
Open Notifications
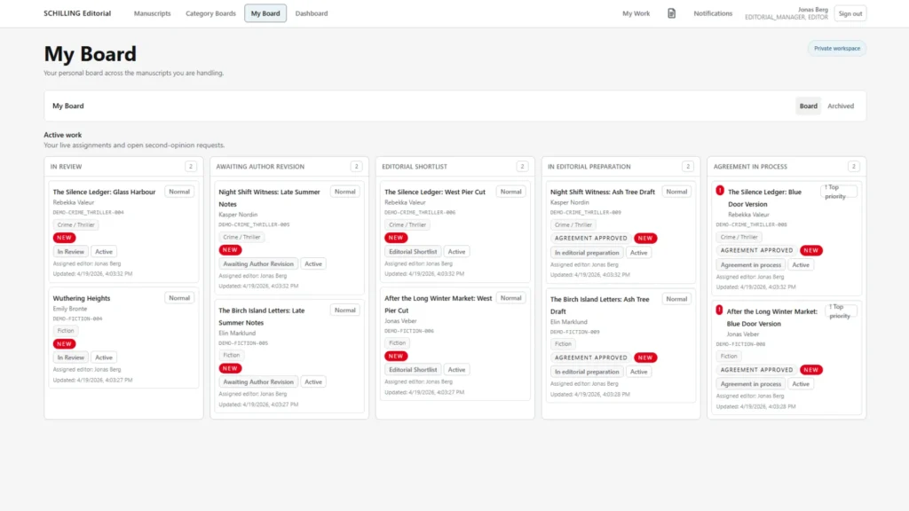pyautogui.click(x=713, y=13)
